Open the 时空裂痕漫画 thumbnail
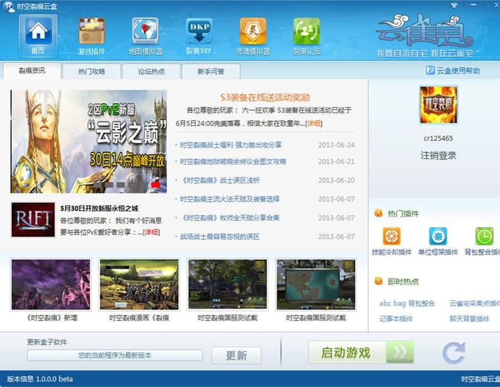 pyautogui.click(x=130, y=284)
